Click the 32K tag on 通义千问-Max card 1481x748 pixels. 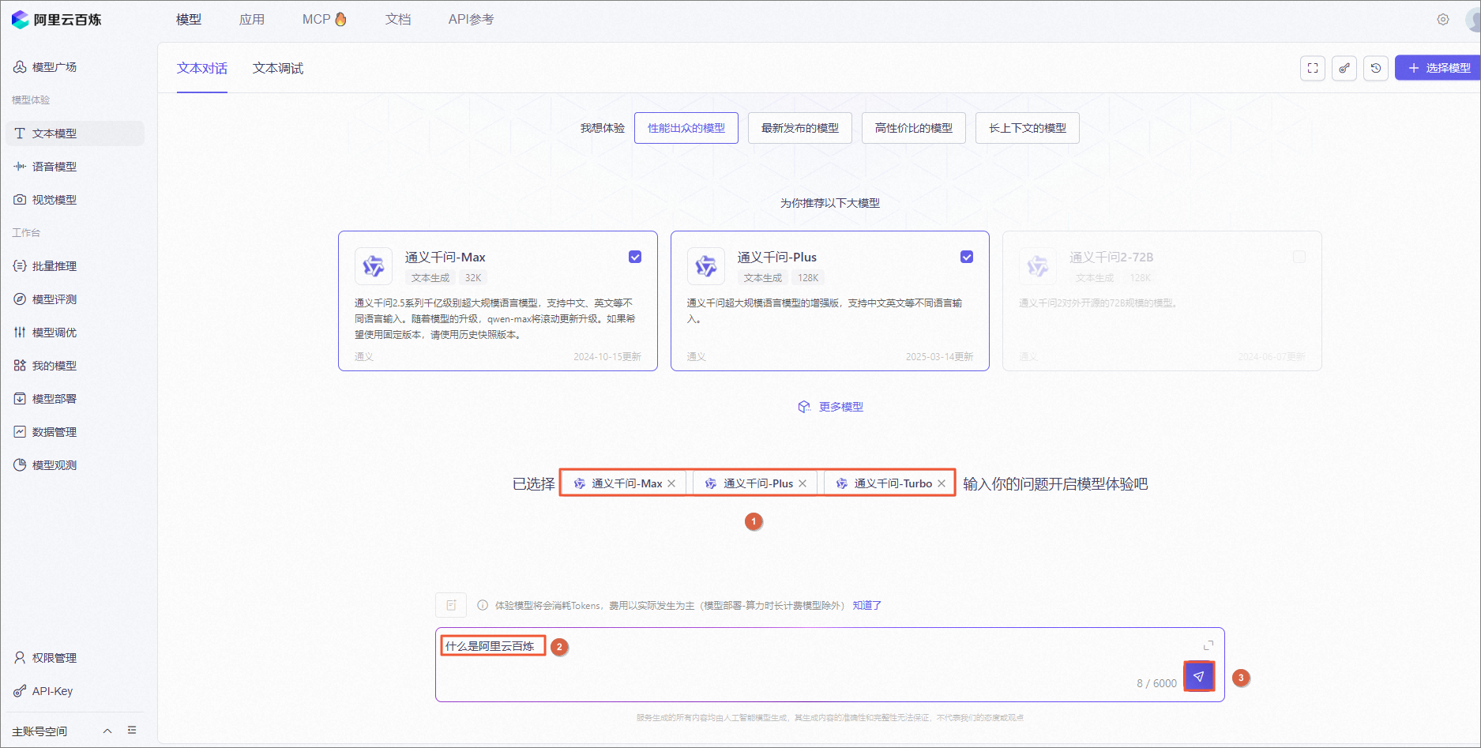[473, 278]
